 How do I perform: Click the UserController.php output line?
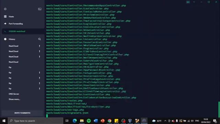(78, 85)
